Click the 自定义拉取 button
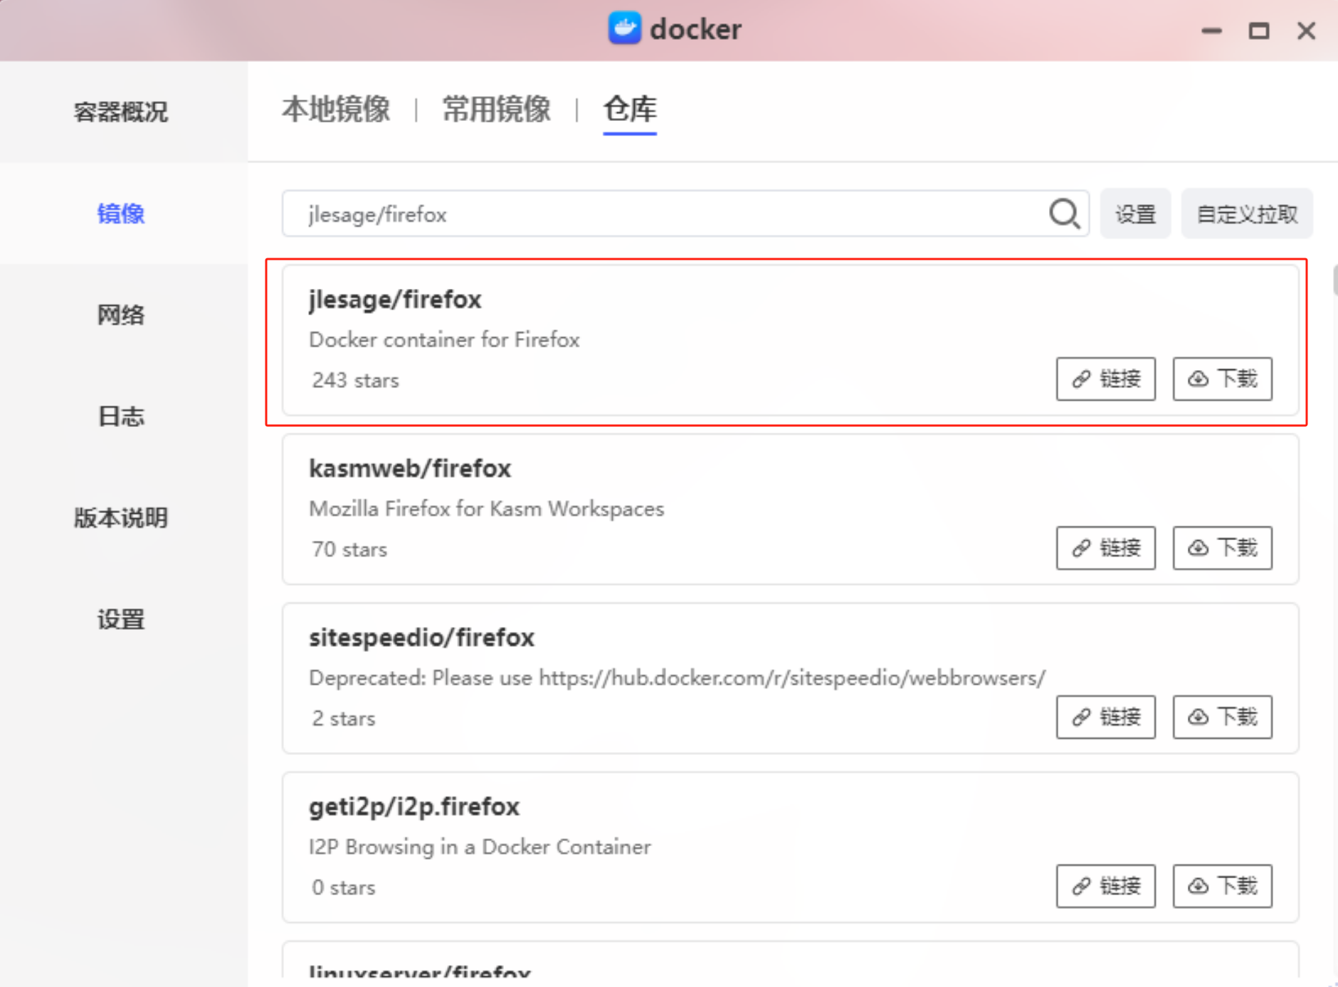Viewport: 1338px width, 987px height. pos(1247,213)
